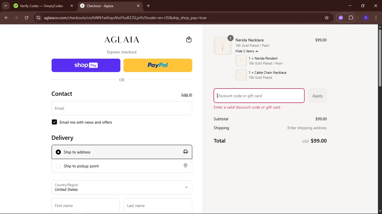Image resolution: width=382 pixels, height=214 pixels.
Task: Click the 'Express checkout' heading
Action: [122, 52]
